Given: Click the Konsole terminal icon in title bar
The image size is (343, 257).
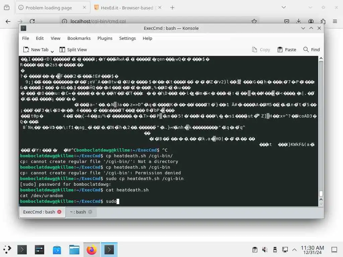Looking at the screenshot, I should pyautogui.click(x=23, y=28).
